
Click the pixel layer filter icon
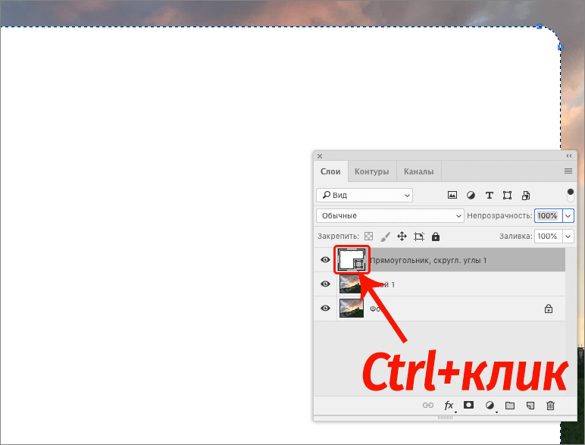(453, 195)
